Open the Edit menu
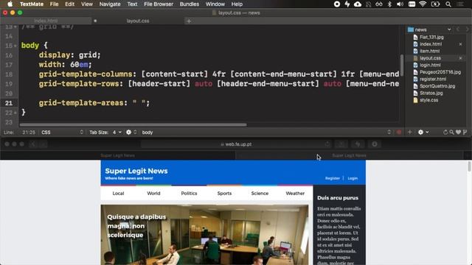The width and height of the screenshot is (472, 265). pos(69,4)
